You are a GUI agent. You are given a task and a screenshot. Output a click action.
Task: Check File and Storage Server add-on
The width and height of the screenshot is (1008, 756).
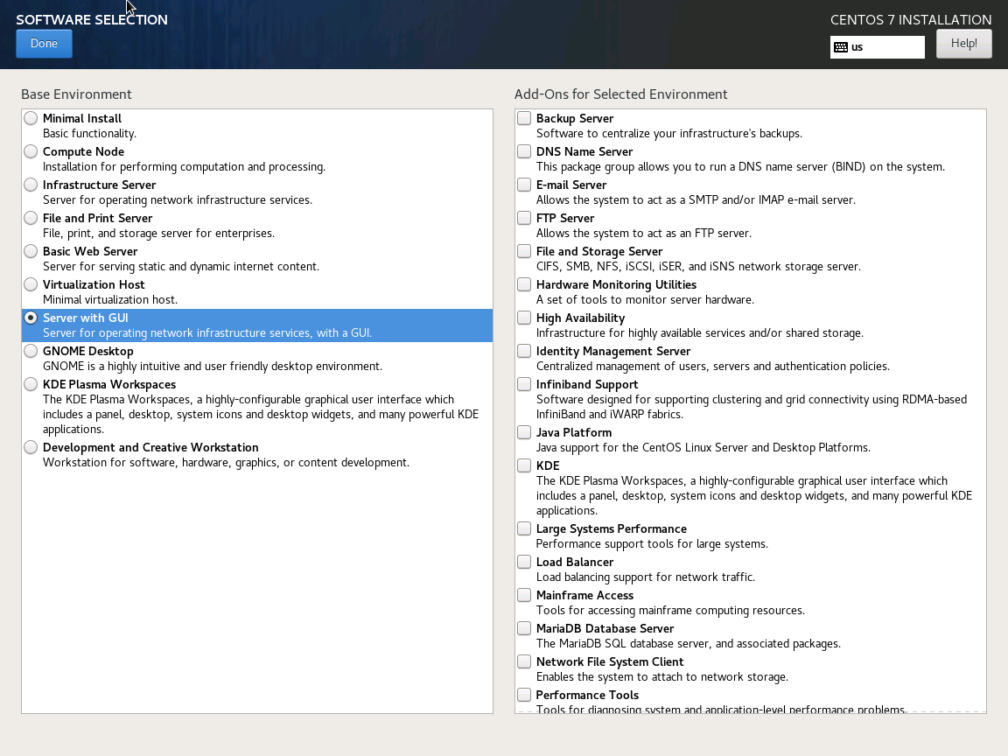point(524,251)
